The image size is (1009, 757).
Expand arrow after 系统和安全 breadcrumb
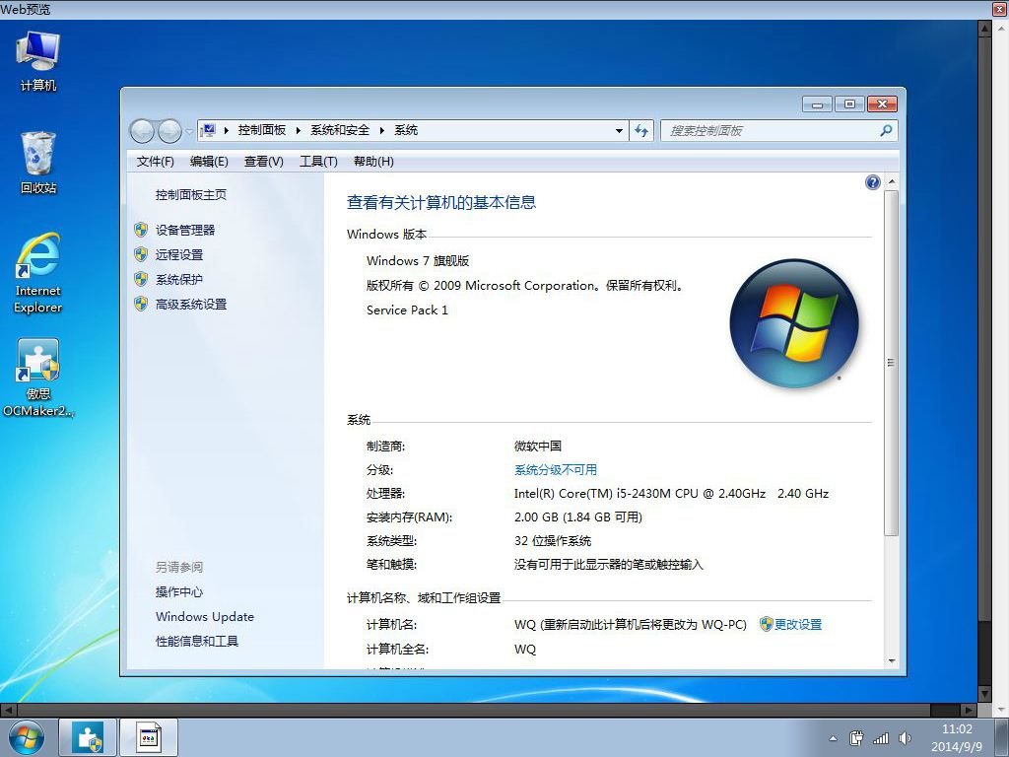[382, 131]
